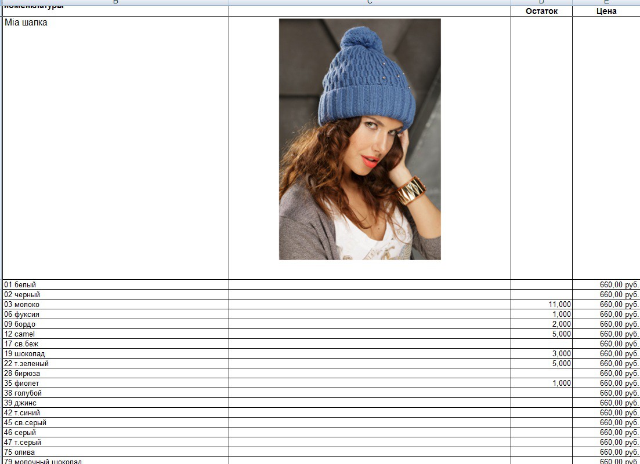The image size is (640, 464).
Task: Click the '45 св.серый' row label
Action: 26,422
